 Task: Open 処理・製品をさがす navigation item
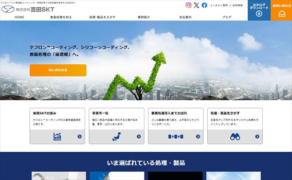[x=102, y=17]
